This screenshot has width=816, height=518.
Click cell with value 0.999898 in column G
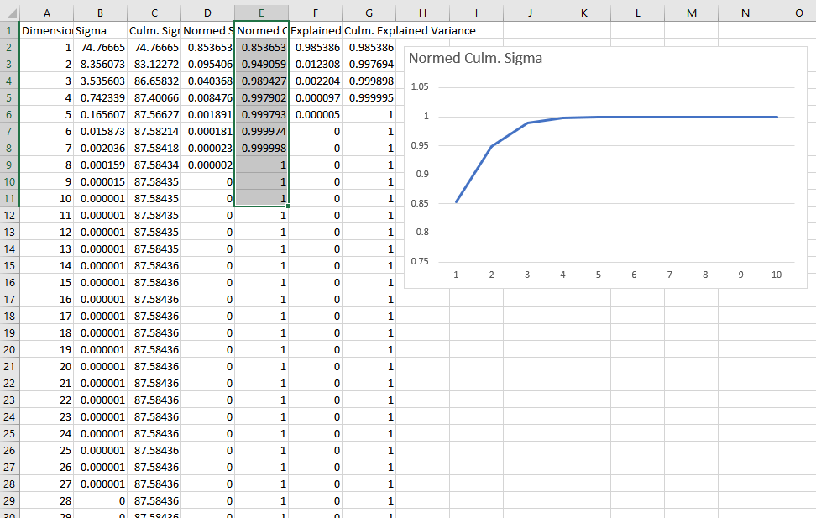click(369, 81)
